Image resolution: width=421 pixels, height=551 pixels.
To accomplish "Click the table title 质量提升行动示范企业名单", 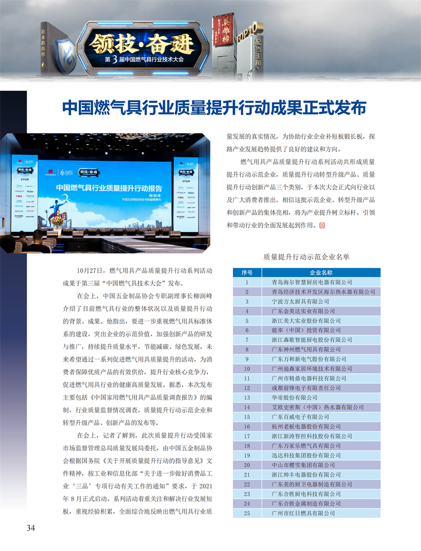I will point(306,257).
